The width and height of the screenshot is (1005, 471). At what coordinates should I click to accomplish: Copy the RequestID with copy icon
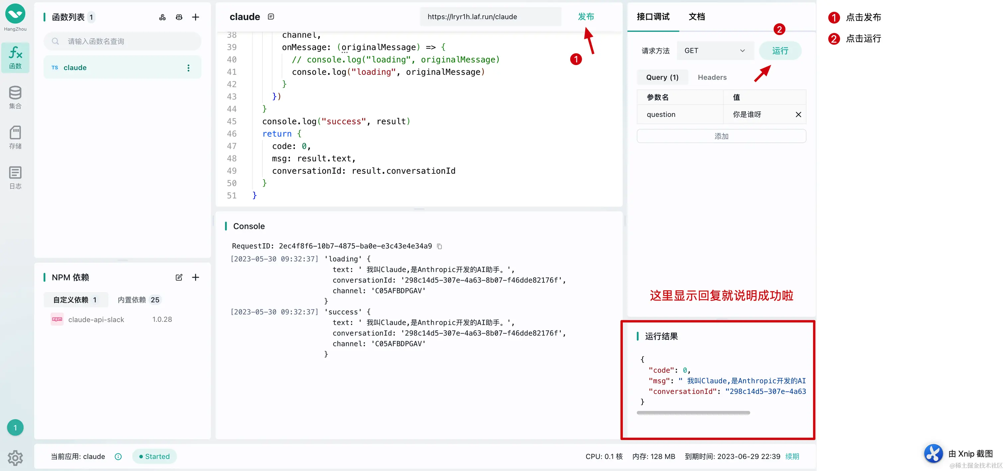click(x=439, y=246)
